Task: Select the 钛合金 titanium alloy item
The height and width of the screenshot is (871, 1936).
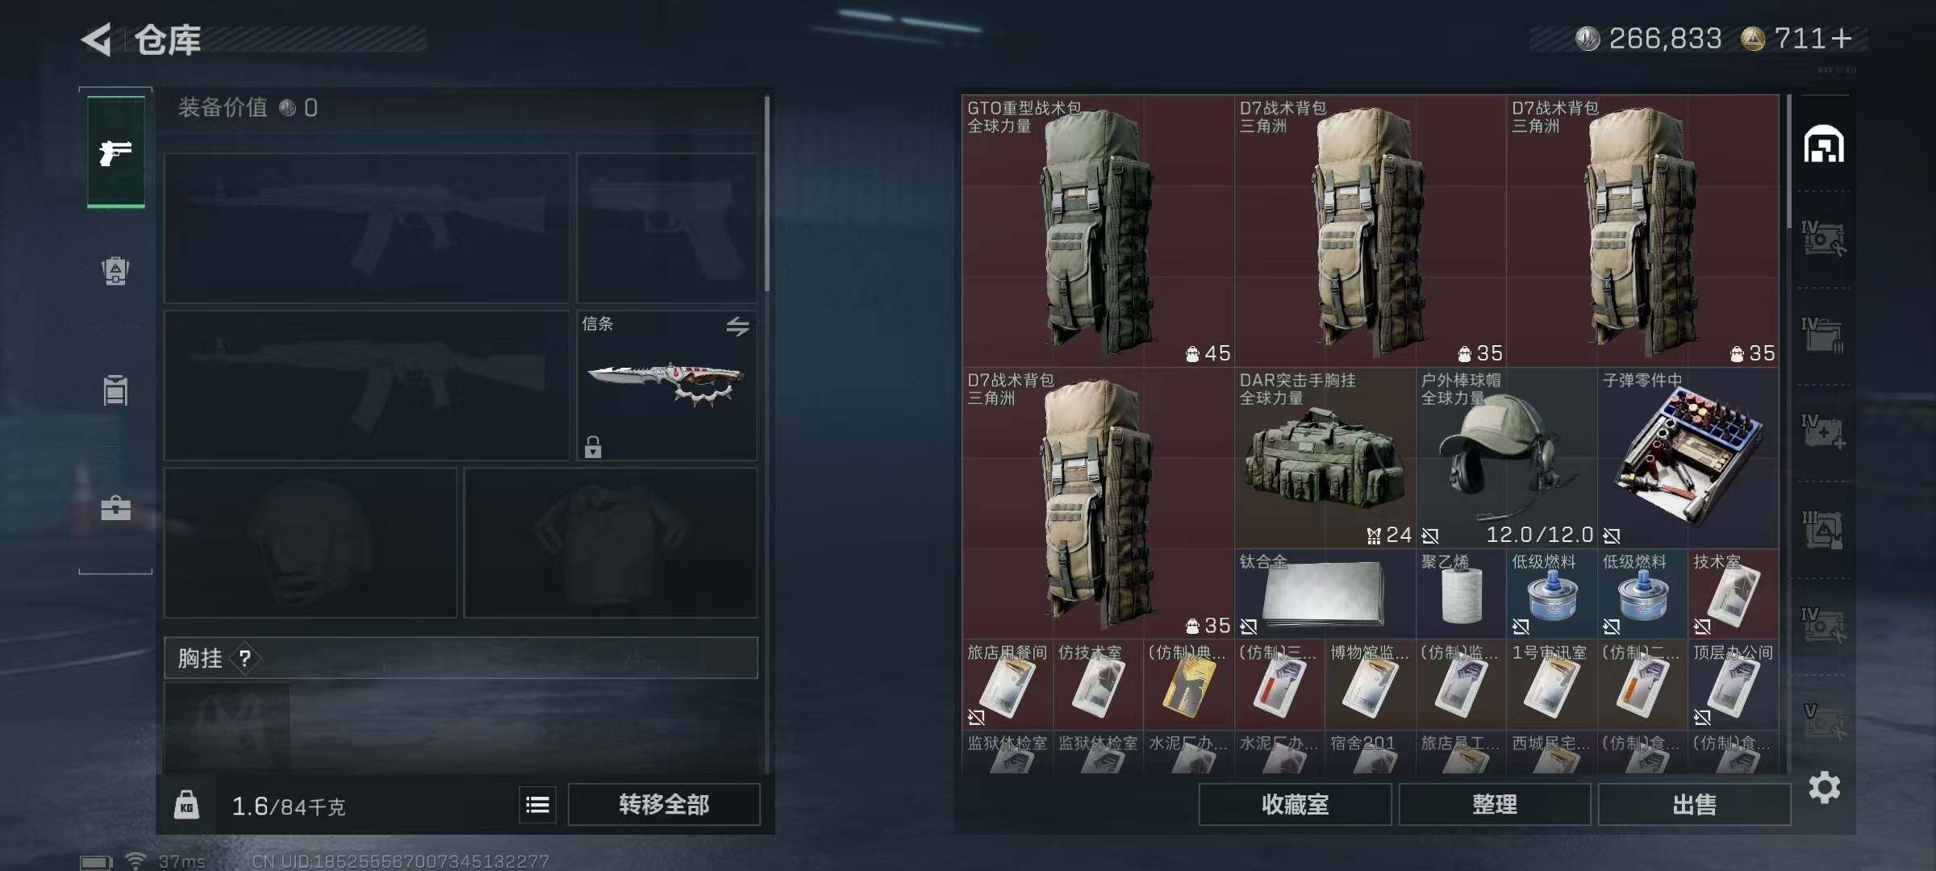Action: [1325, 594]
